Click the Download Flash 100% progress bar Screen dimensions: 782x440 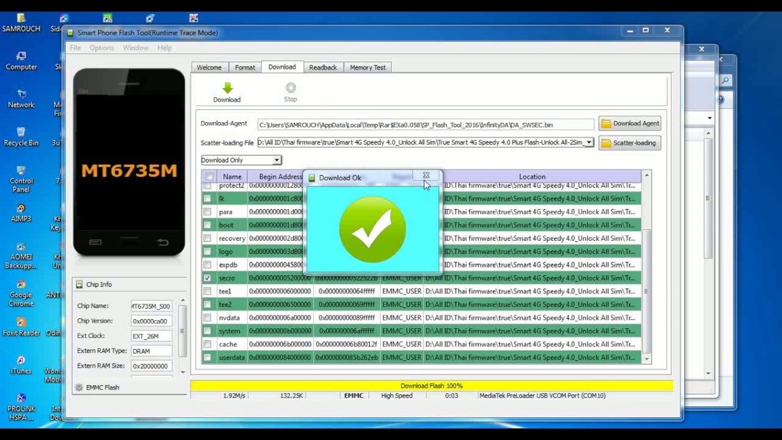pos(431,386)
